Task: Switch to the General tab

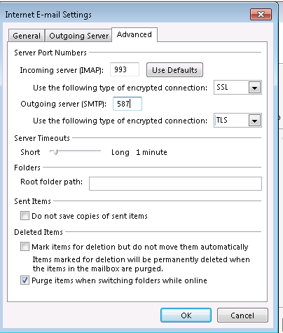Action: point(27,36)
